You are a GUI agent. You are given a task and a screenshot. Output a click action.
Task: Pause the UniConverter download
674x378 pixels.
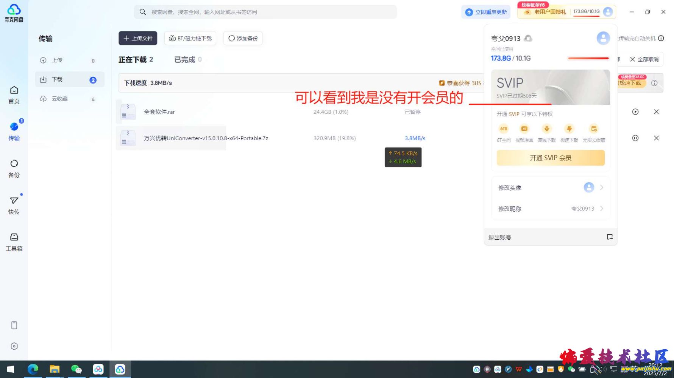635,138
